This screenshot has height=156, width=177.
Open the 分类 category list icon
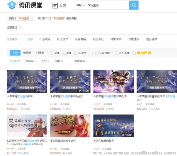pyautogui.click(x=55, y=5)
